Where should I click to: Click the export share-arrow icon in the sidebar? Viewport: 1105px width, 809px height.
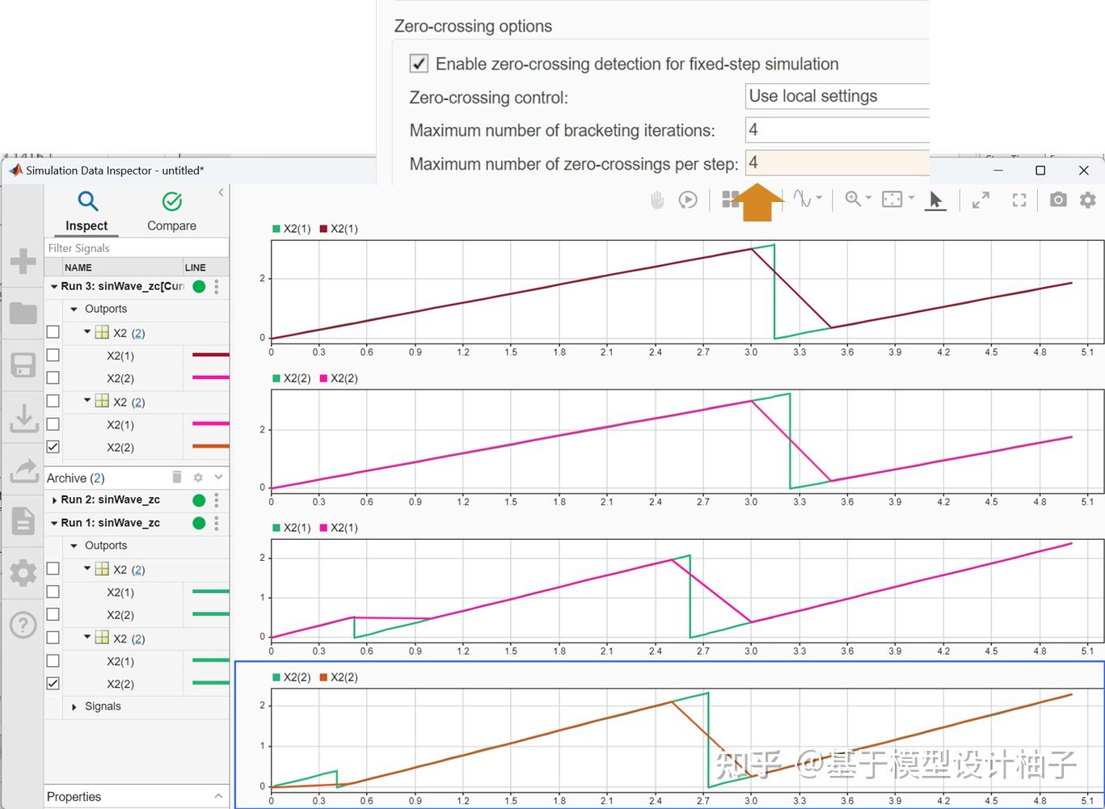(x=23, y=470)
